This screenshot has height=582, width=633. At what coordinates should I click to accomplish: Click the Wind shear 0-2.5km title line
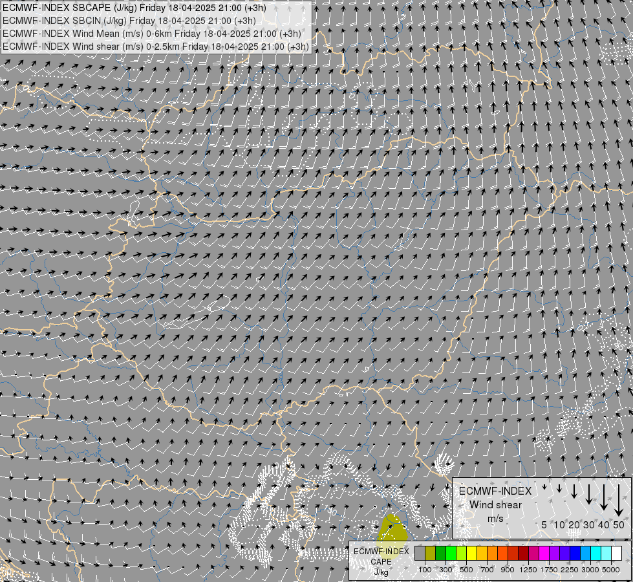(156, 47)
